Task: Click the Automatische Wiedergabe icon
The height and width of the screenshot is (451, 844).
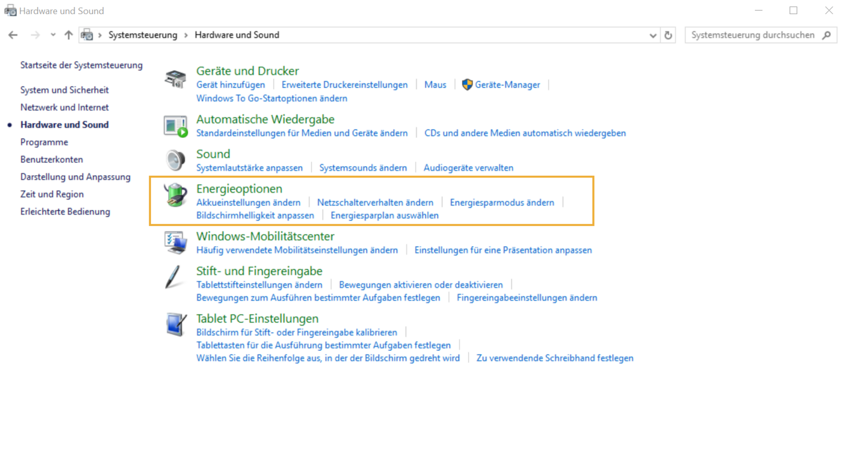Action: pos(175,125)
